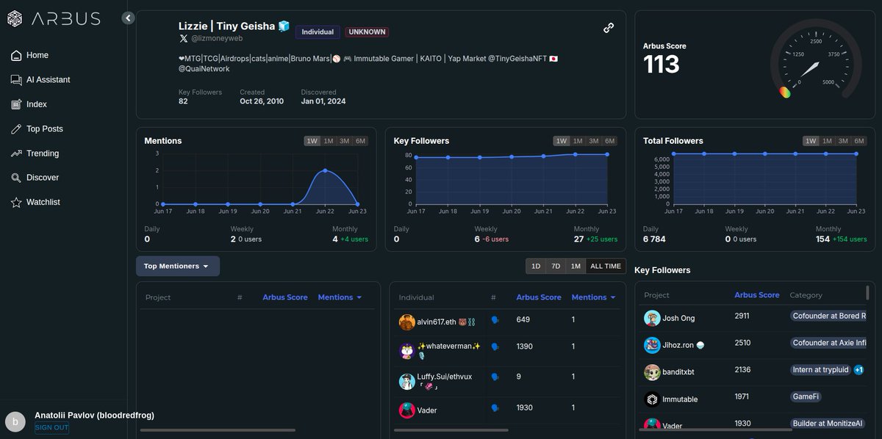The height and width of the screenshot is (439, 882).
Task: Click Vader's avatar in the Individual table
Action: [406, 410]
